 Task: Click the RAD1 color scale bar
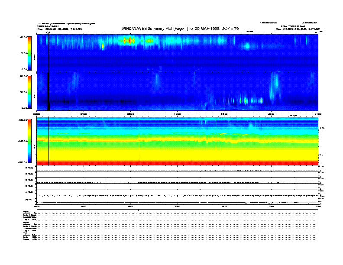29,92
